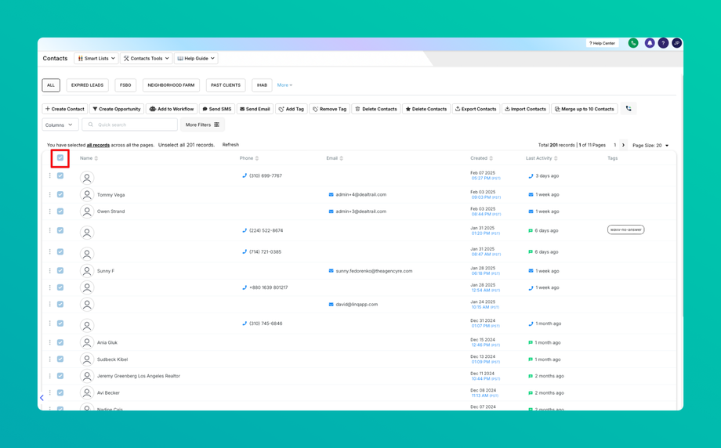Screen dimensions: 721x448
Task: Switch to the PAST CLIENTS tab
Action: tap(226, 85)
